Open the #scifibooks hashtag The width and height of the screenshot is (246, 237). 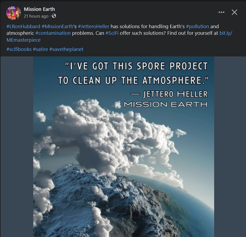pos(19,49)
